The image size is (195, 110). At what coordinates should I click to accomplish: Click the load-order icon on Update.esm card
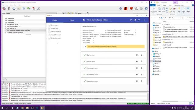[x=137, y=61]
